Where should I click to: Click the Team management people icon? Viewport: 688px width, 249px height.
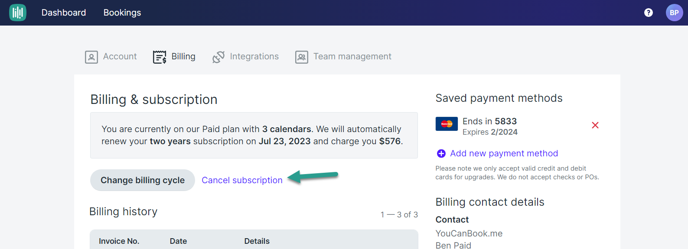point(302,57)
